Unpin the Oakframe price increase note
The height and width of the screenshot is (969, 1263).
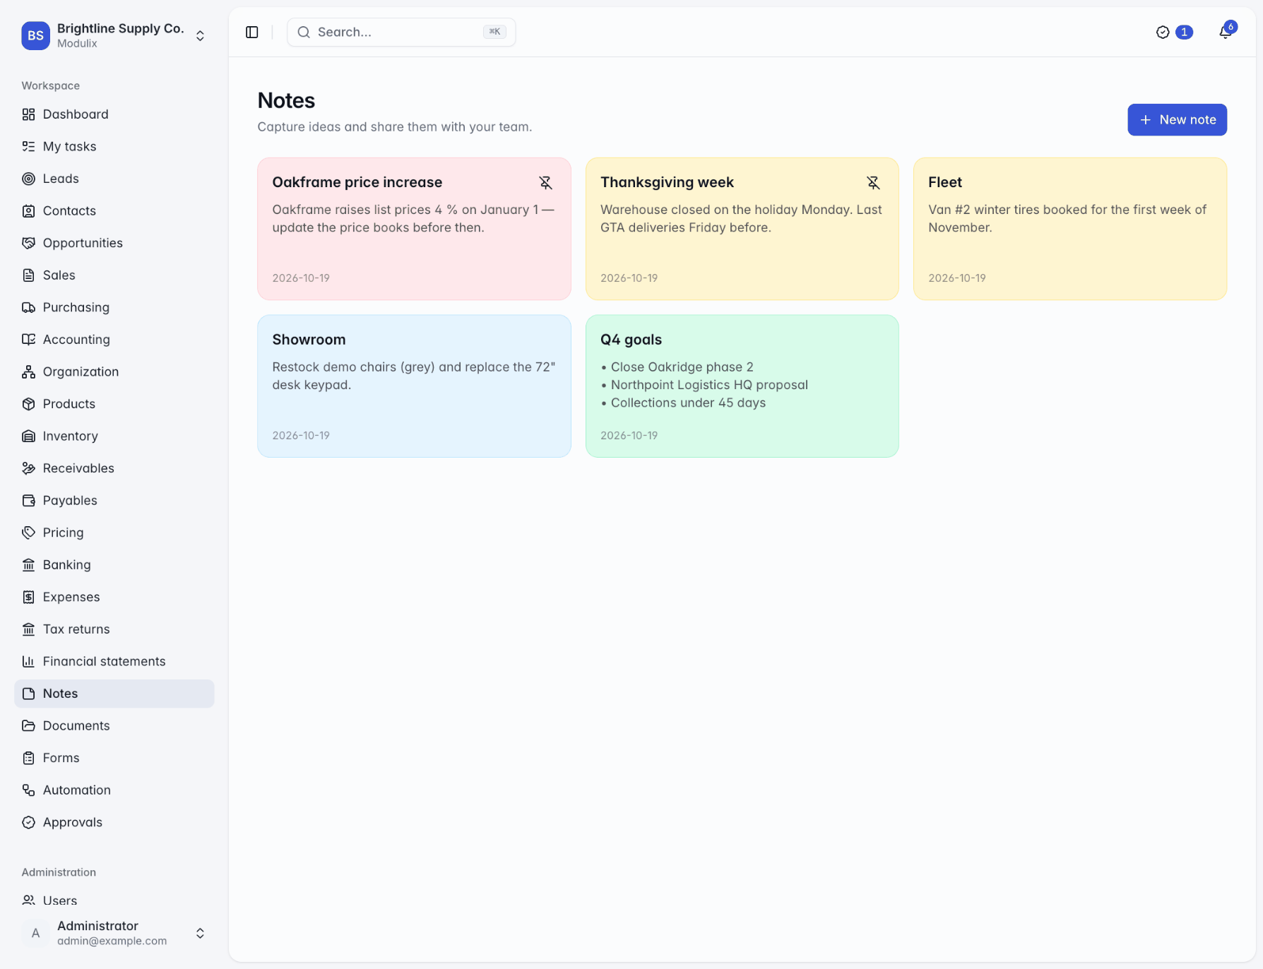[545, 183]
